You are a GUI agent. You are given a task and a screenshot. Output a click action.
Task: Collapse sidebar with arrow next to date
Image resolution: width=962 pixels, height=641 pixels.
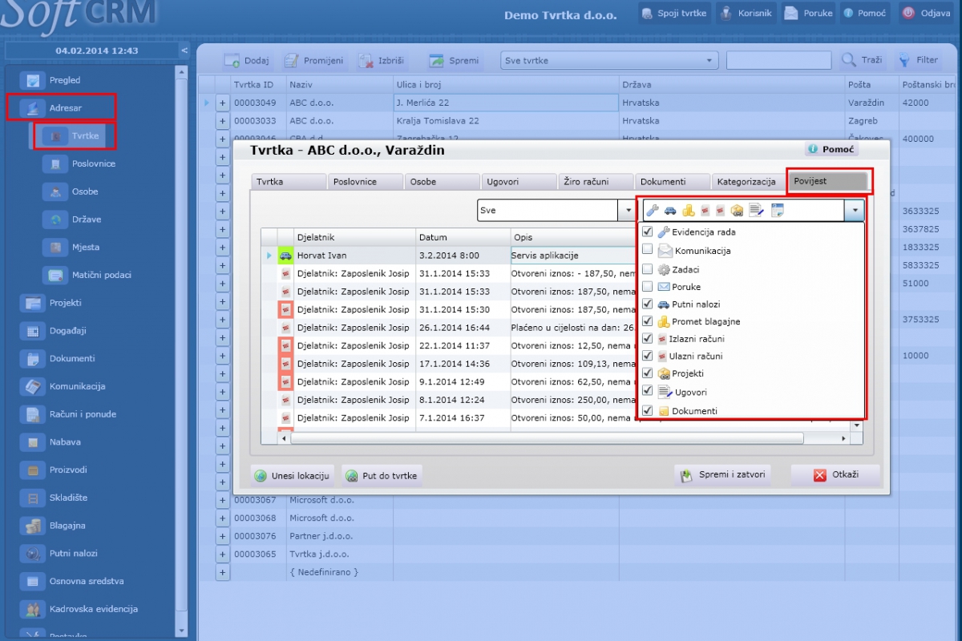tap(184, 50)
